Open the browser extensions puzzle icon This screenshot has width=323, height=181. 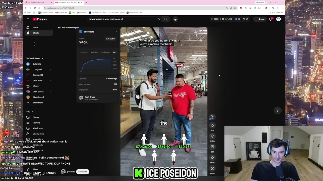(x=259, y=8)
